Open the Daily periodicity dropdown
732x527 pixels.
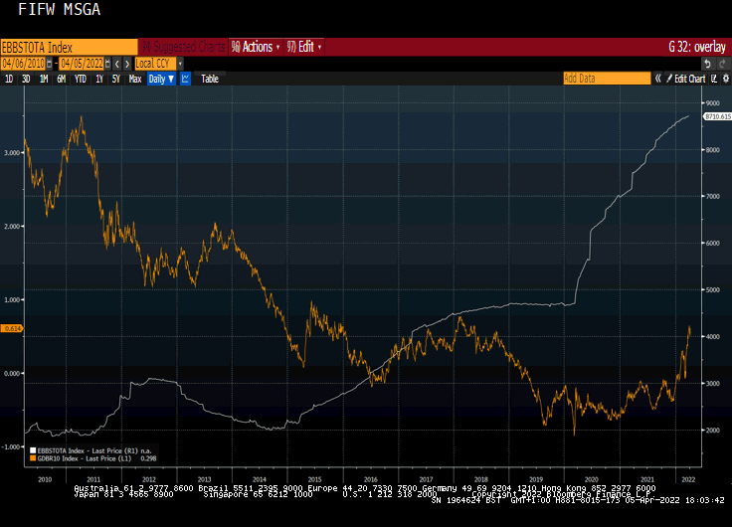[161, 79]
